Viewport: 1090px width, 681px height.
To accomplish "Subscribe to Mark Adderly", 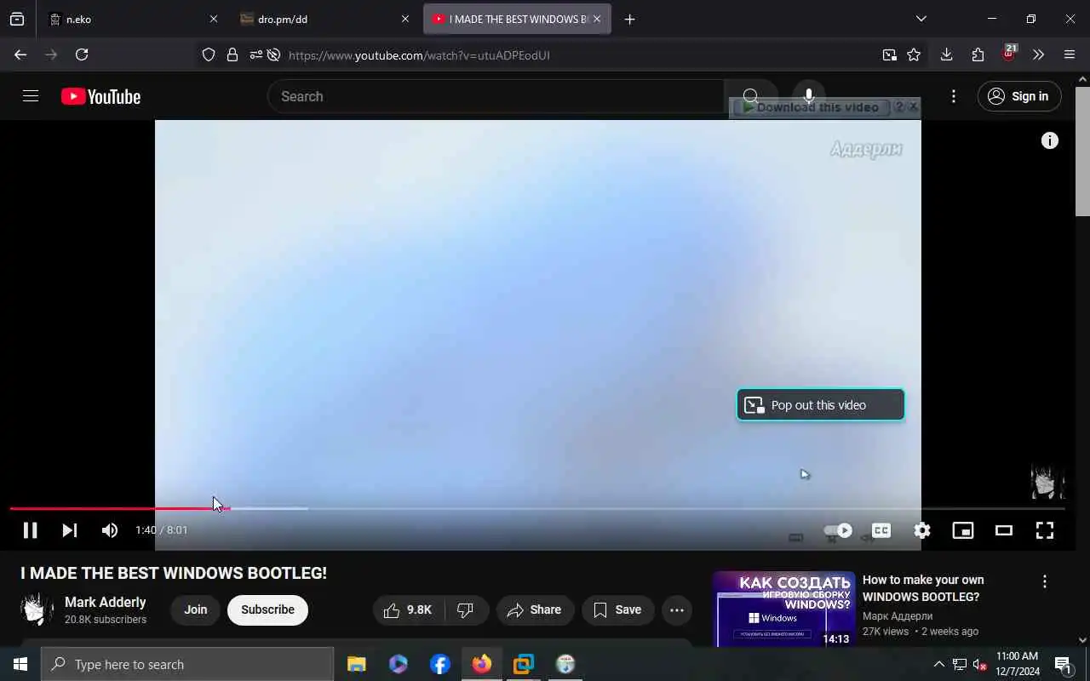I will tap(267, 609).
